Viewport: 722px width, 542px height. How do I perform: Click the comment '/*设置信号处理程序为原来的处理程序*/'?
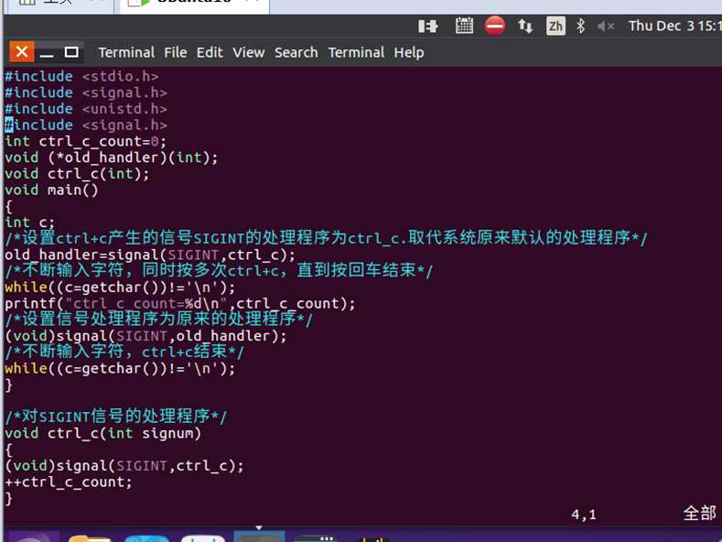pyautogui.click(x=158, y=319)
